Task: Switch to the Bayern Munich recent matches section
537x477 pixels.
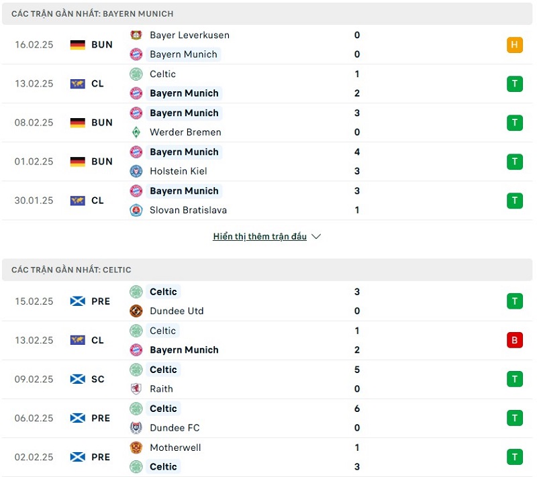Action: [92, 13]
